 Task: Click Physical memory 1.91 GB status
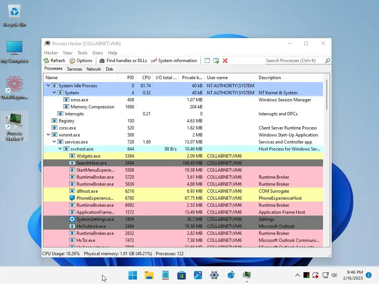pyautogui.click(x=118, y=254)
